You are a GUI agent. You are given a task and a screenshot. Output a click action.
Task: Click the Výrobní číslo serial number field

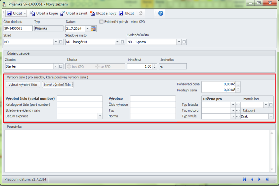(x=80, y=99)
